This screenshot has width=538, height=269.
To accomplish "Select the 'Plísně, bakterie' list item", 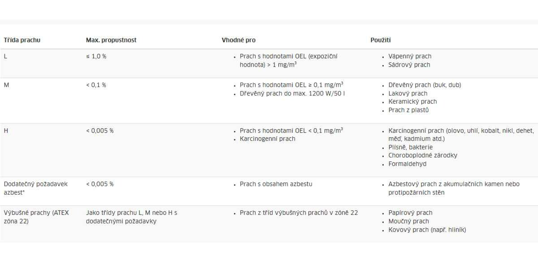I will tap(410, 147).
